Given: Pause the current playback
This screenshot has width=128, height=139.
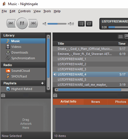Looking at the screenshot, I should pyautogui.click(x=22, y=23).
